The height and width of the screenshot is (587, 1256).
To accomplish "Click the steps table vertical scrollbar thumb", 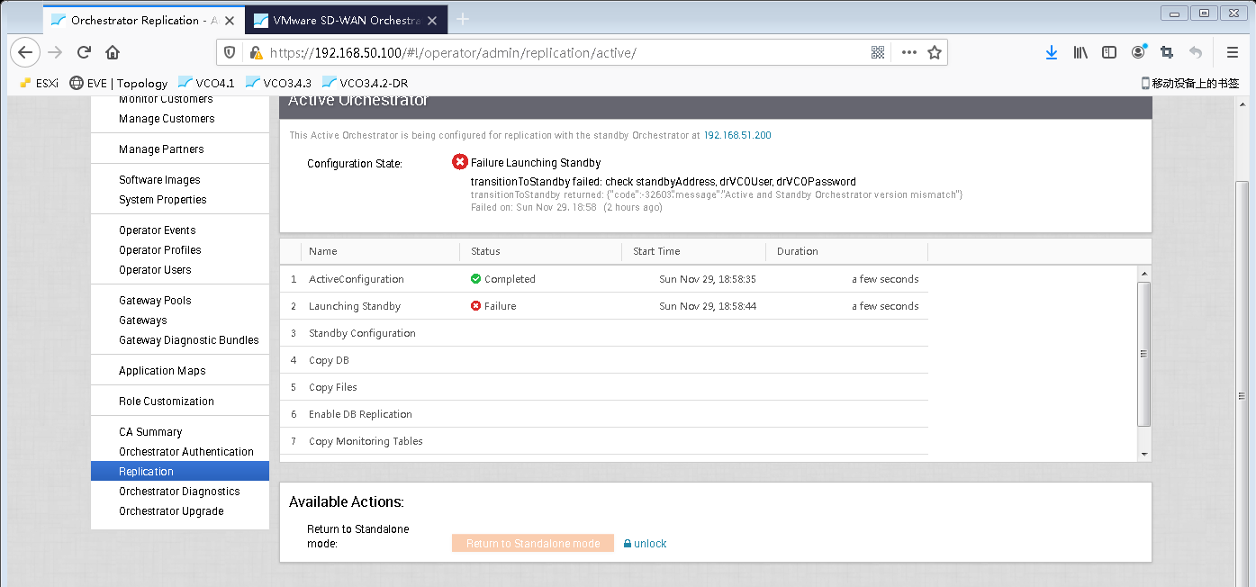I will 1144,354.
